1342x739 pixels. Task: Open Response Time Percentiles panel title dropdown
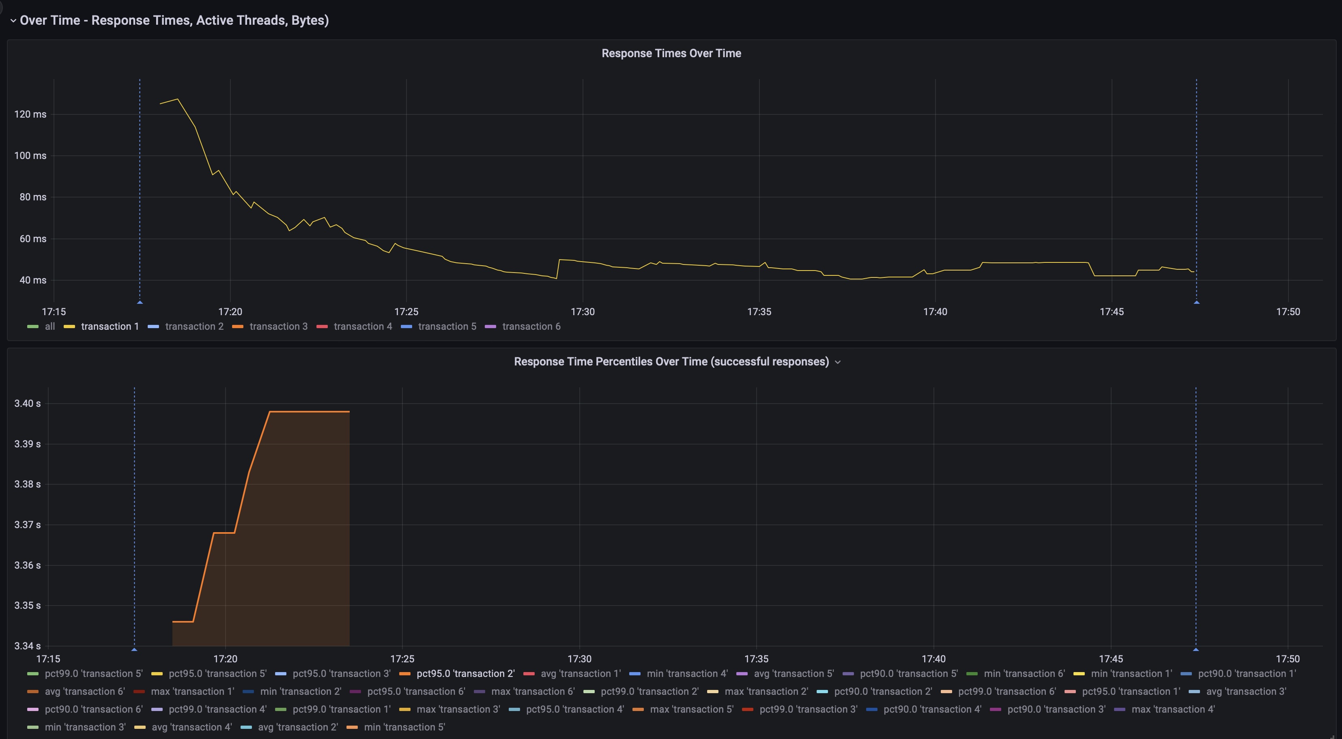click(838, 362)
